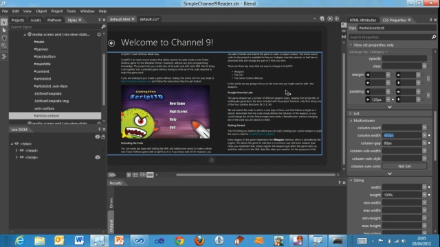The height and width of the screenshot is (247, 440).
Task: Open the column-count dropdown
Action: [x=424, y=128]
